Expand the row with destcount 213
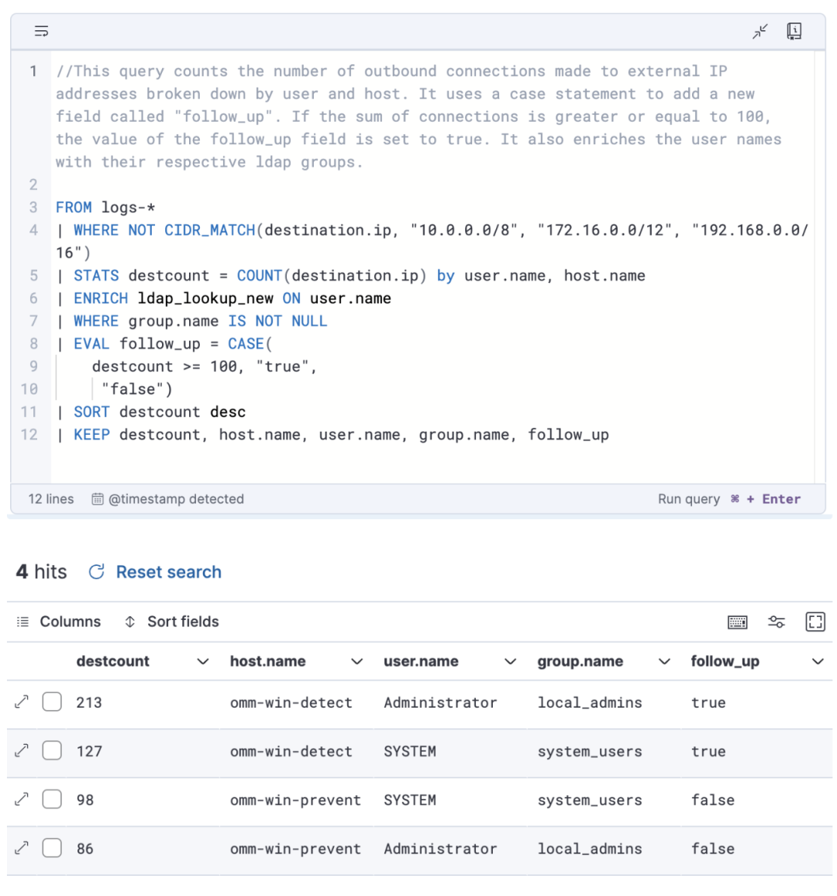The width and height of the screenshot is (837, 896). click(x=22, y=701)
